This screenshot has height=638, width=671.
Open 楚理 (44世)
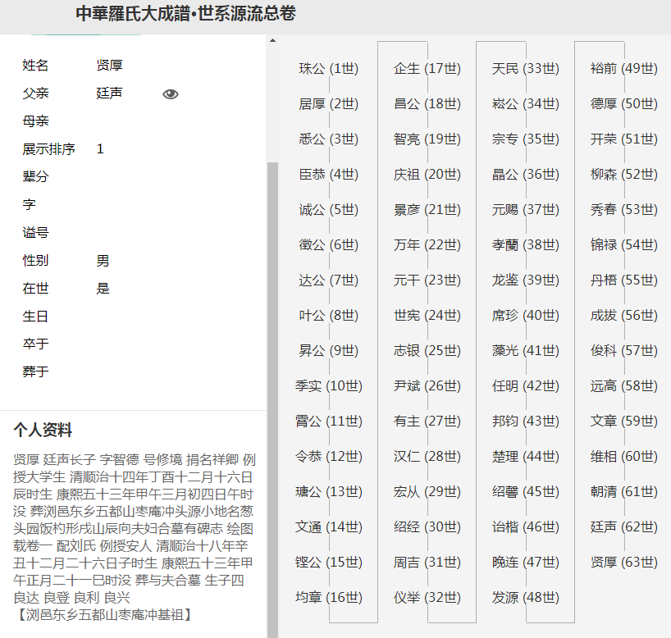point(526,457)
